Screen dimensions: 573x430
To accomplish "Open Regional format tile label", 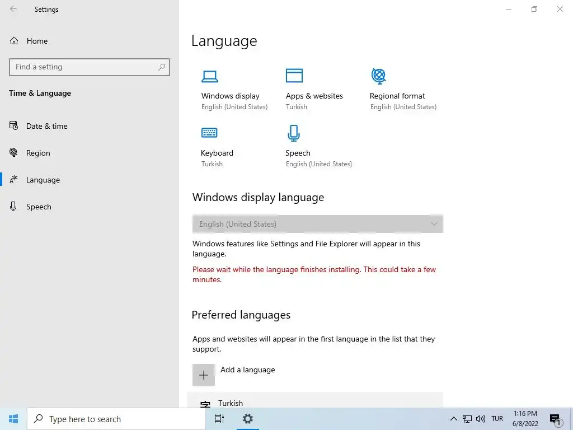I will (397, 96).
